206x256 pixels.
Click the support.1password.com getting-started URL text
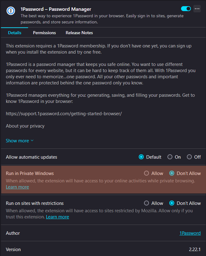[x=64, y=114]
